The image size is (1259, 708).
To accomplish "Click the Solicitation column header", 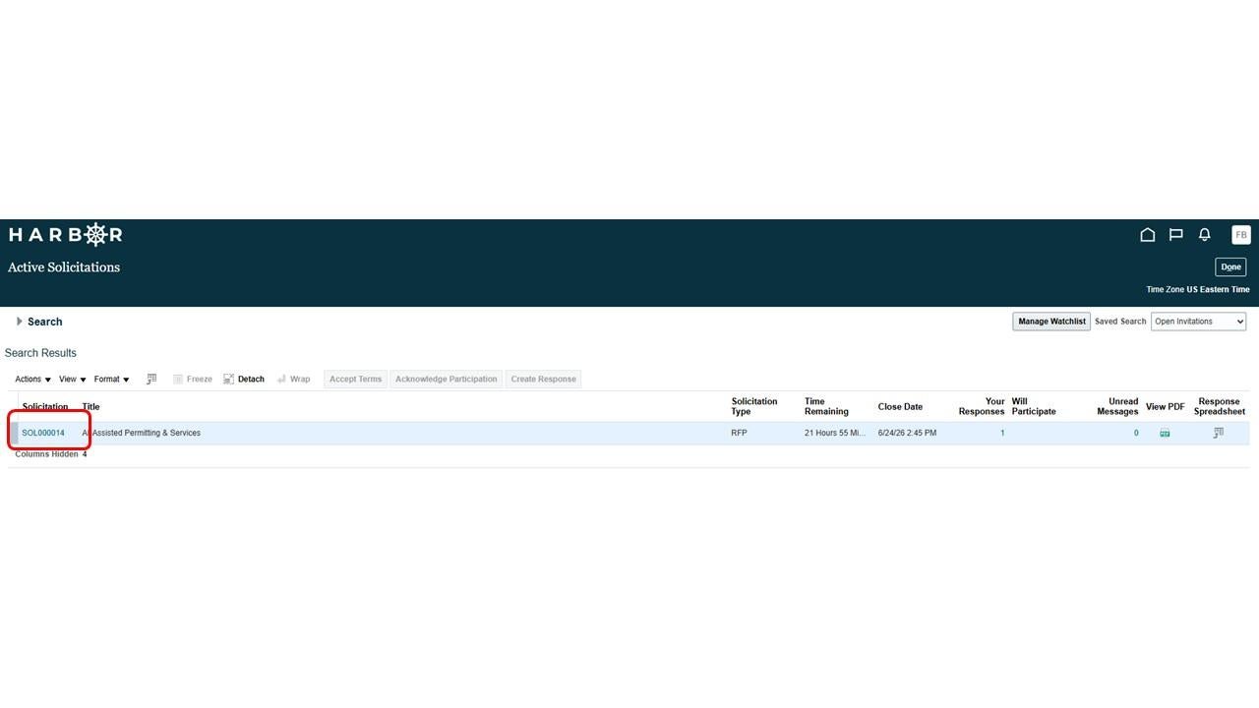I will click(45, 406).
